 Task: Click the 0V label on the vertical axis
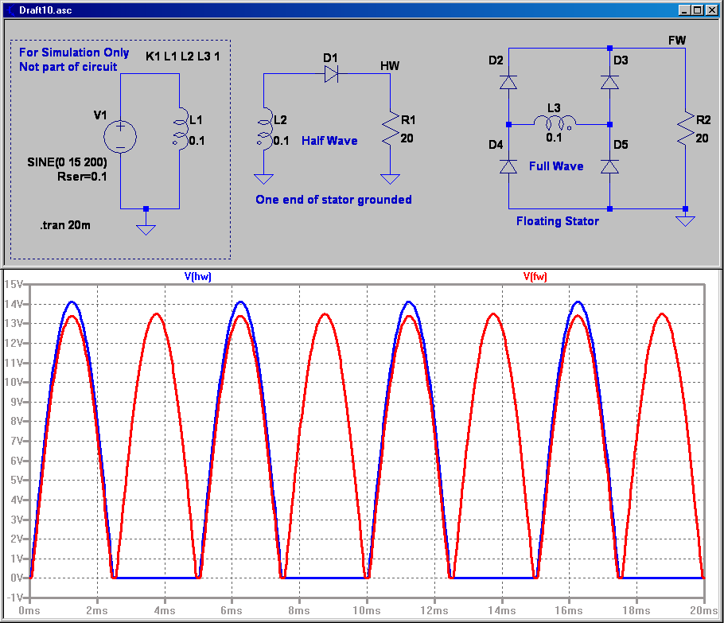16,578
